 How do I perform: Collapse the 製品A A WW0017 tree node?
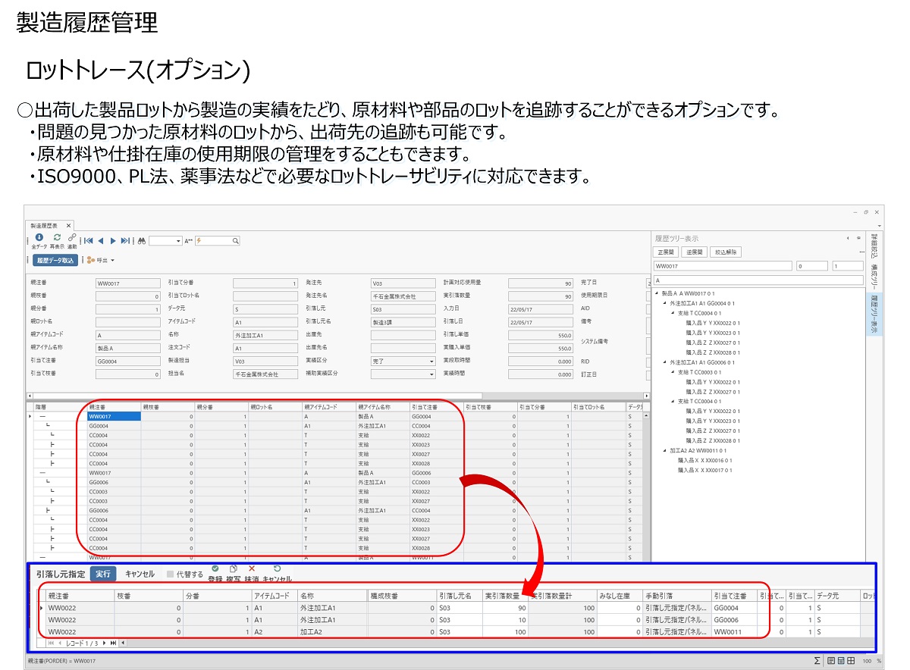[657, 293]
